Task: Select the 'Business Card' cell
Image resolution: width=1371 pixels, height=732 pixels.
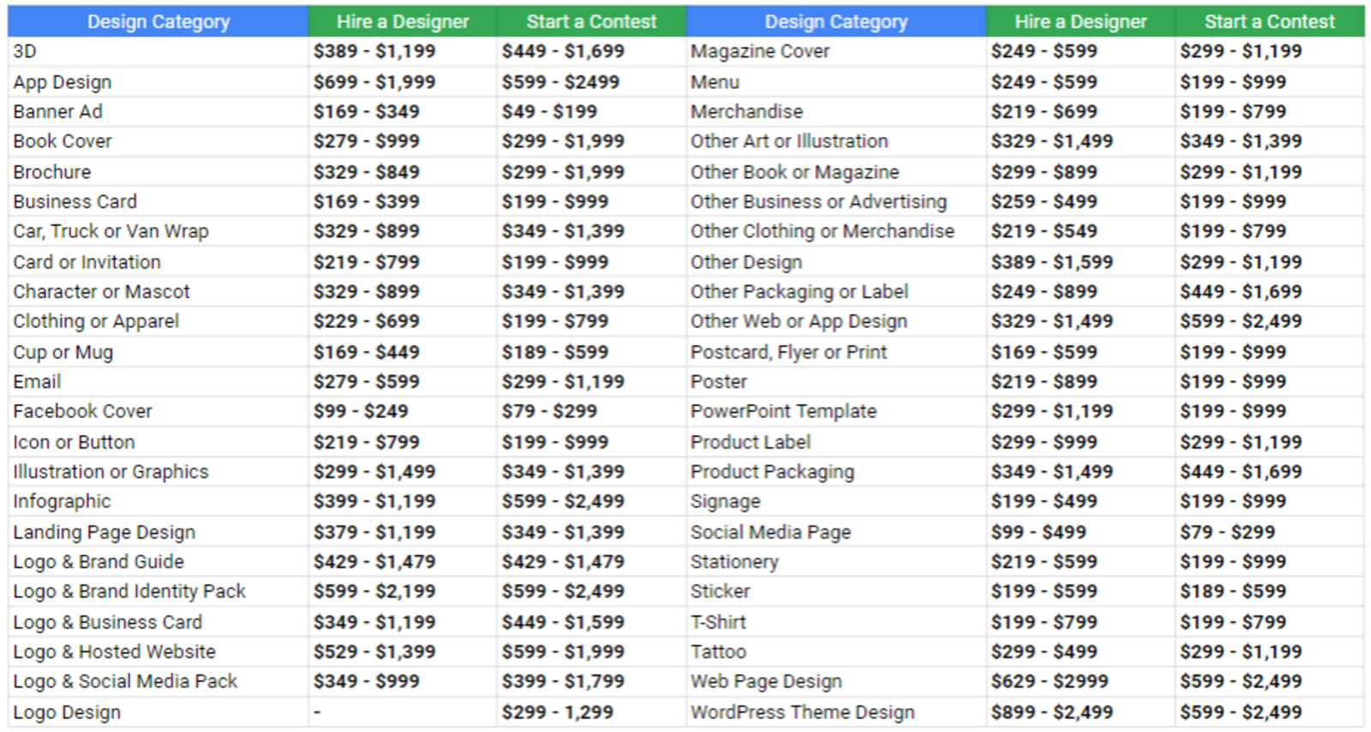Action: click(159, 201)
